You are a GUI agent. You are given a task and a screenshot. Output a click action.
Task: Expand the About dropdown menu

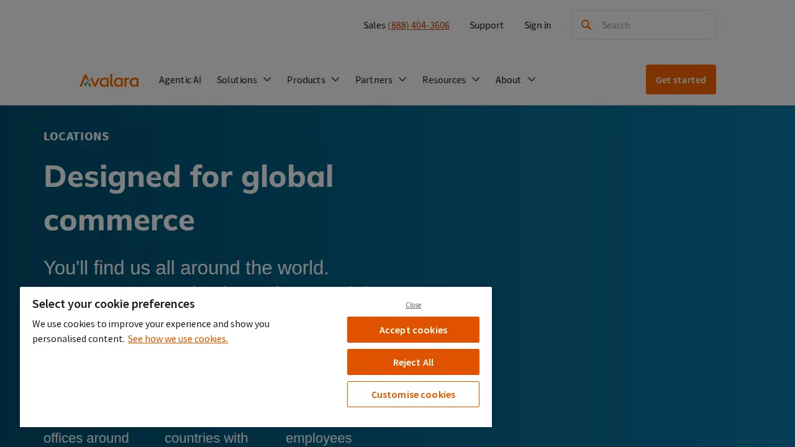[516, 79]
